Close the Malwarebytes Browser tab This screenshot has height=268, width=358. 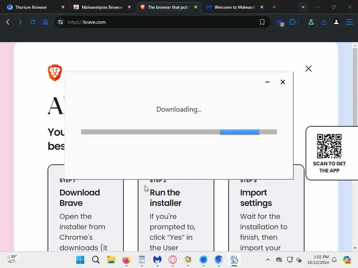point(129,7)
